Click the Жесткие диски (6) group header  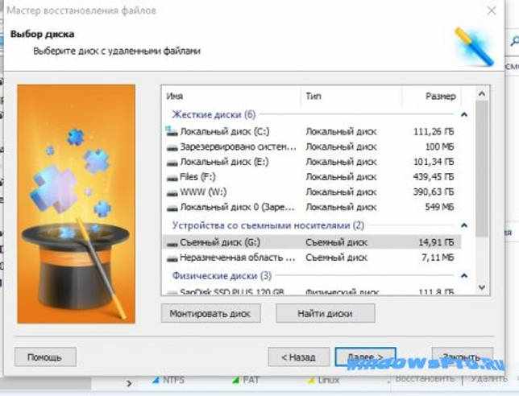click(214, 115)
